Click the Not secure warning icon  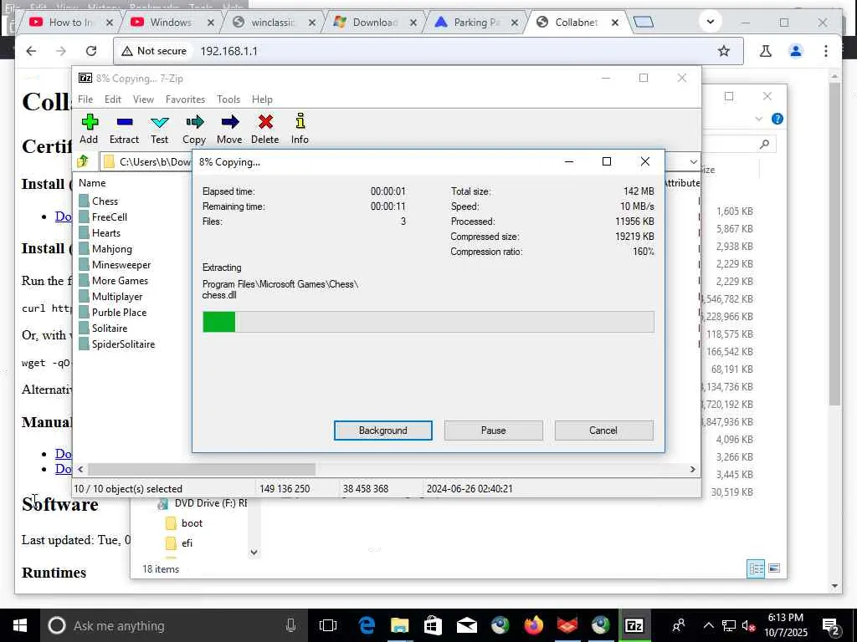tap(127, 51)
